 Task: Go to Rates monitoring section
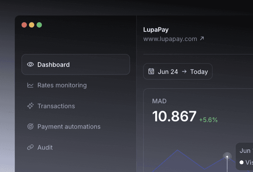62,85
